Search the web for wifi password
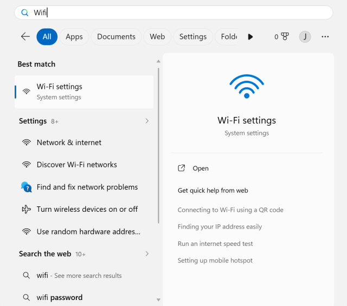The width and height of the screenshot is (347, 306). point(84,297)
